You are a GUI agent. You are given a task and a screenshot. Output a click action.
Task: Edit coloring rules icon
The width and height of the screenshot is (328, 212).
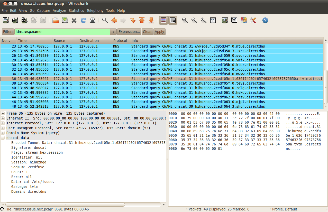tap(243, 20)
